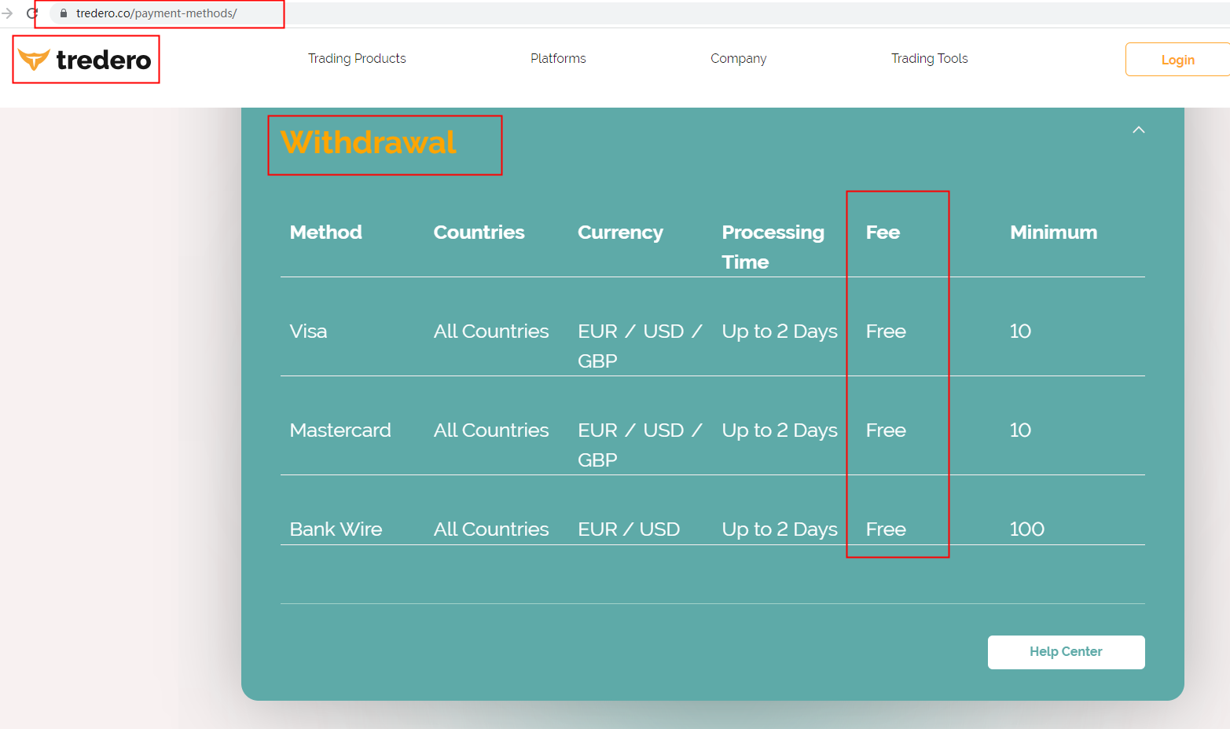Open the Company menu
The width and height of the screenshot is (1230, 729).
pyautogui.click(x=739, y=58)
